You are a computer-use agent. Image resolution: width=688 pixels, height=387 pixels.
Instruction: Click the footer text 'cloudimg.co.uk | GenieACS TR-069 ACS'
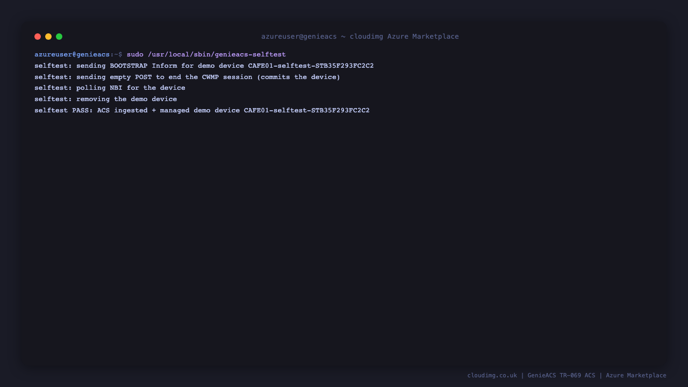pyautogui.click(x=531, y=375)
